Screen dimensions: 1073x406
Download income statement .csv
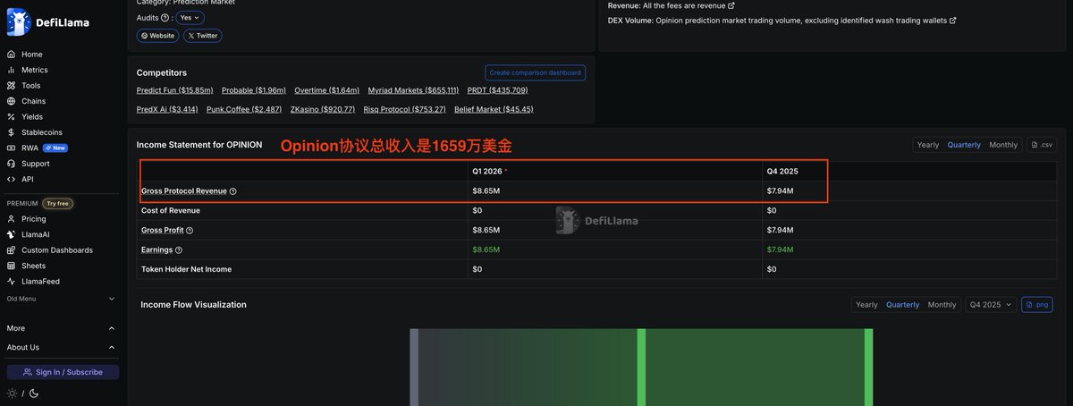1043,145
